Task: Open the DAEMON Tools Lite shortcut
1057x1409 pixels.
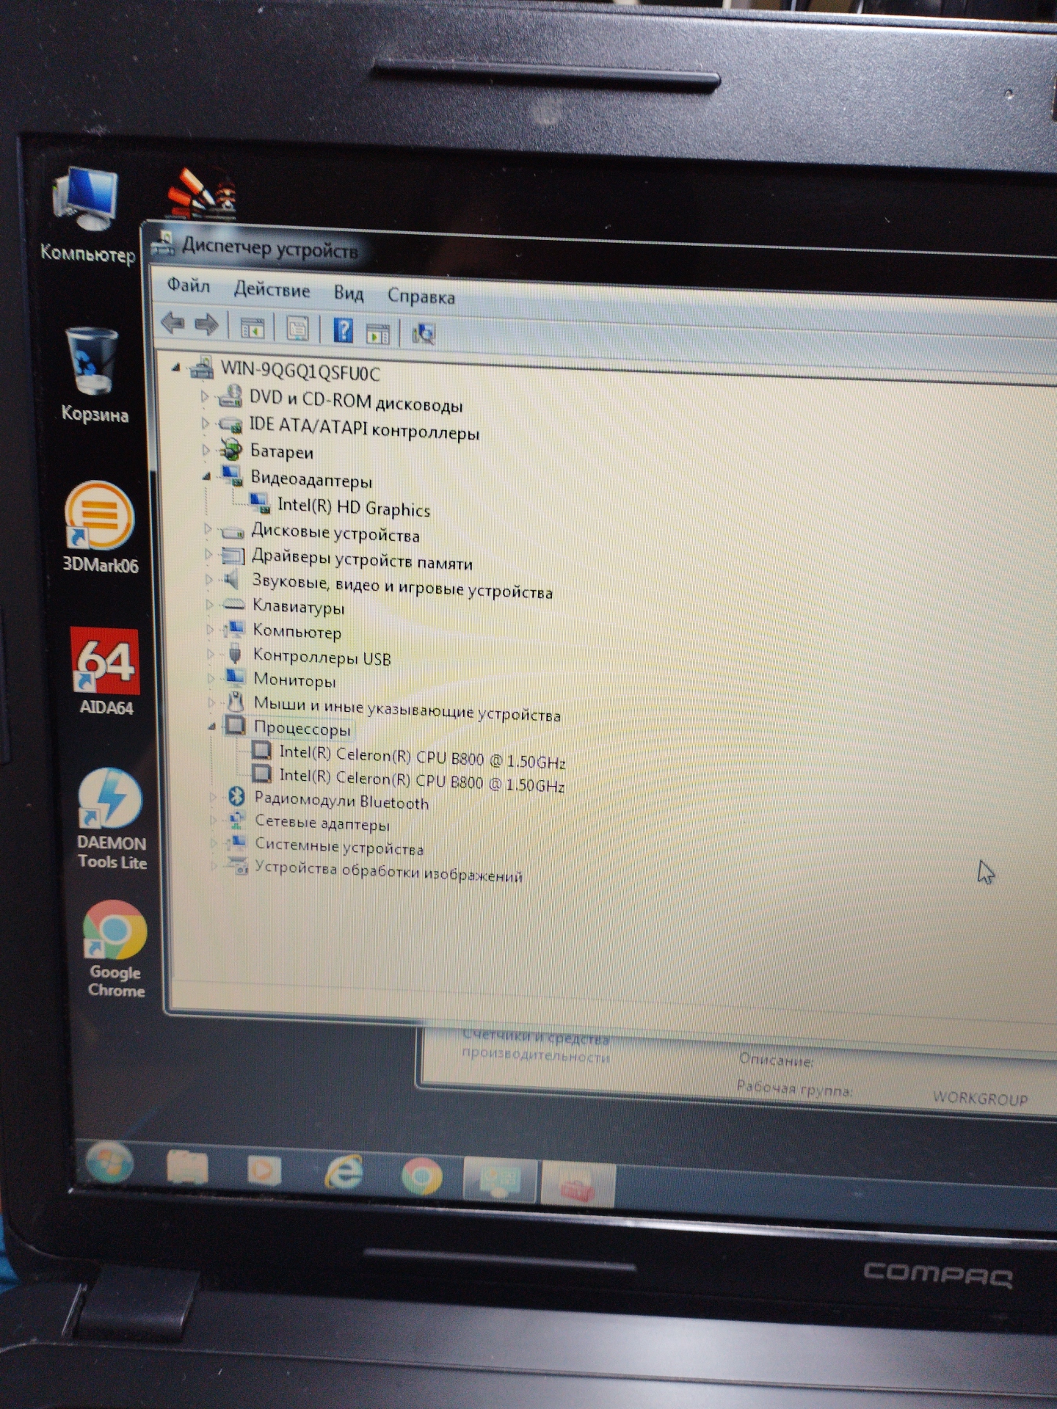Action: (112, 819)
